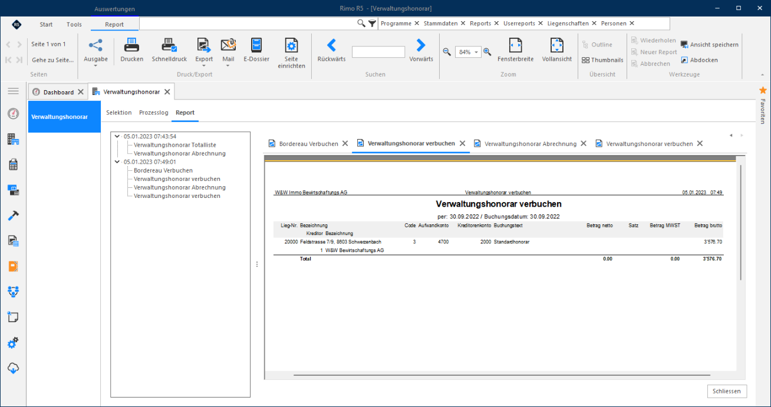This screenshot has width=771, height=407.
Task: Open the calculator sidebar module
Action: [13, 165]
